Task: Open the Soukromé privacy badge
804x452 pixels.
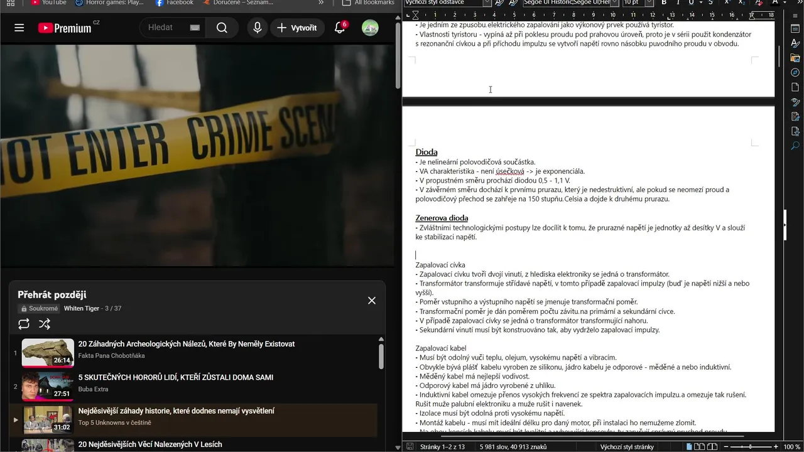Action: coord(39,309)
